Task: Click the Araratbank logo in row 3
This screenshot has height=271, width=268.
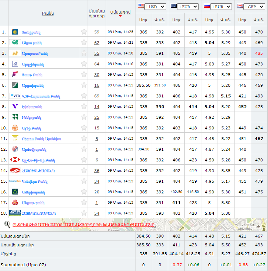Action: click(15, 53)
